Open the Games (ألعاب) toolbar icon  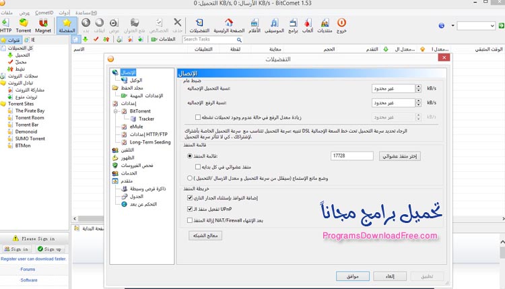pyautogui.click(x=308, y=26)
